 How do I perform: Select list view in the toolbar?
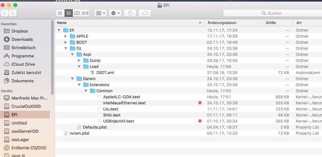(69, 13)
